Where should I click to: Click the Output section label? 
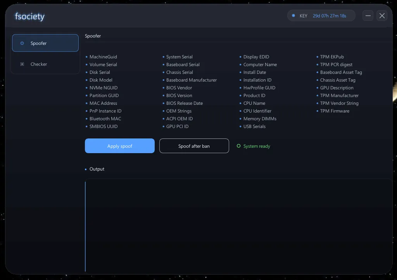pos(97,169)
